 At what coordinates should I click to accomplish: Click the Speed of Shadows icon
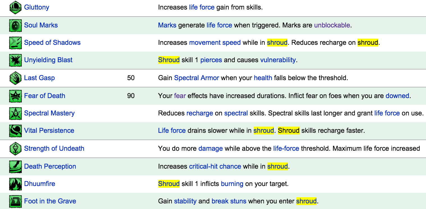point(15,43)
